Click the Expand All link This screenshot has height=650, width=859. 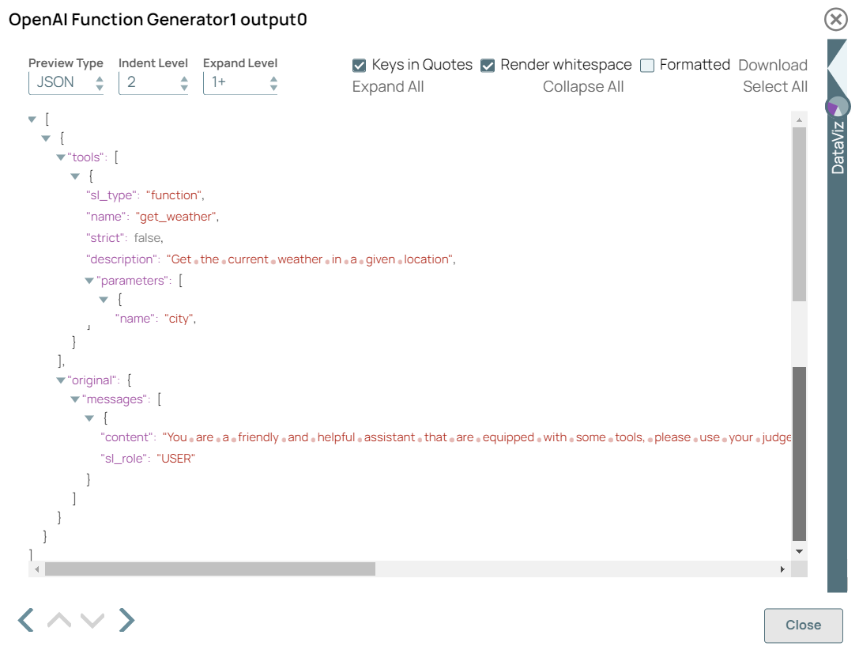(388, 87)
